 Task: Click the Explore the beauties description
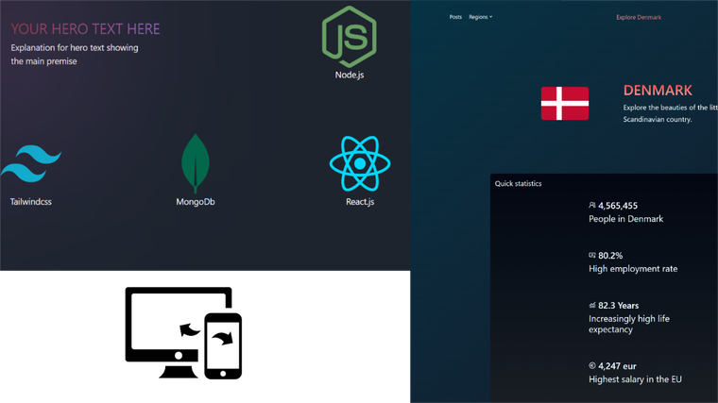click(x=671, y=113)
